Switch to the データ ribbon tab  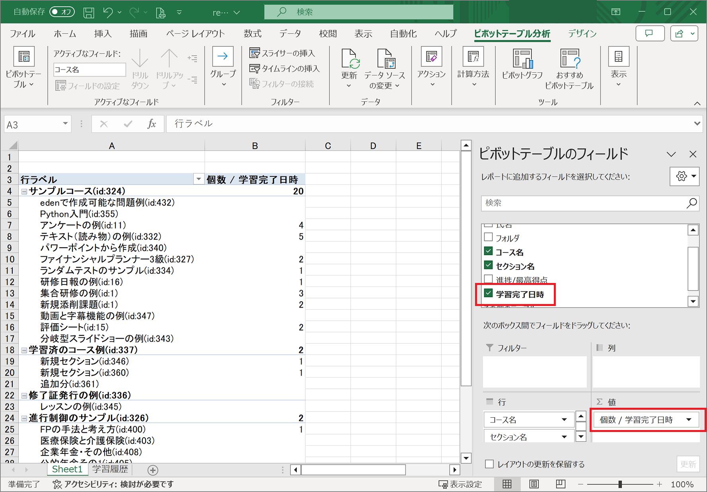pyautogui.click(x=290, y=34)
